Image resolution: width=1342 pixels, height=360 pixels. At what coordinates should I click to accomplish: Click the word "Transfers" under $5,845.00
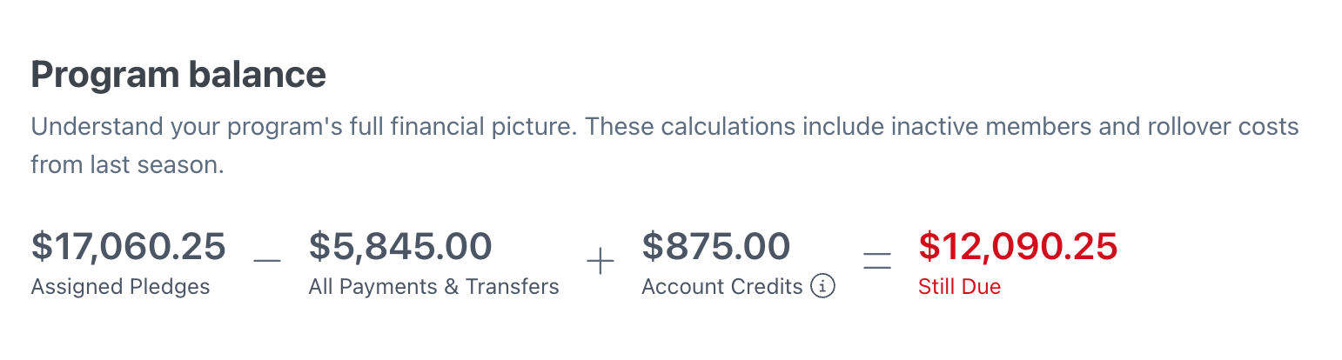click(x=513, y=287)
